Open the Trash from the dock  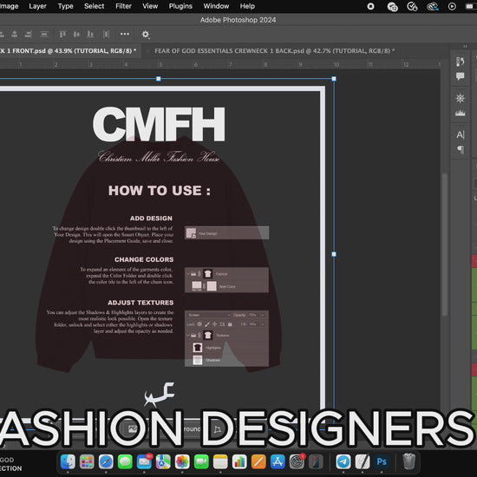click(x=409, y=461)
